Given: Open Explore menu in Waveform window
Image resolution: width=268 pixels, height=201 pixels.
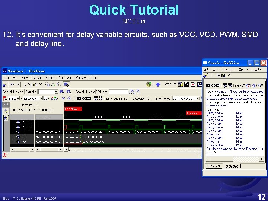Looking at the screenshot, I should [x=36, y=77].
